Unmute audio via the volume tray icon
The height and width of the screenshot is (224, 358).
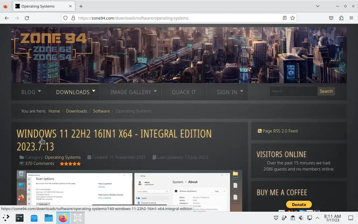pos(301,218)
